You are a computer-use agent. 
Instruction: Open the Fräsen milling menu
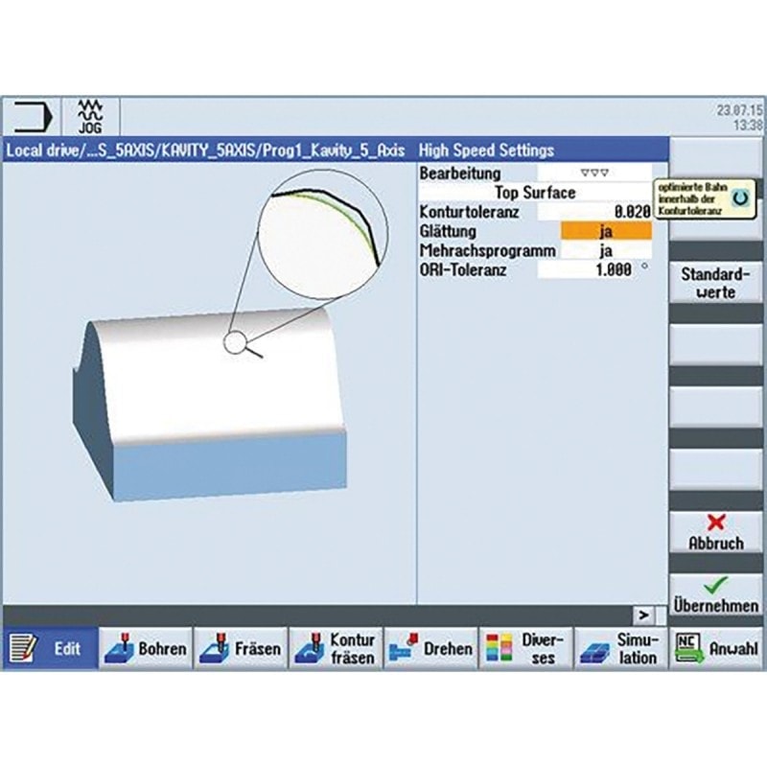click(x=241, y=648)
